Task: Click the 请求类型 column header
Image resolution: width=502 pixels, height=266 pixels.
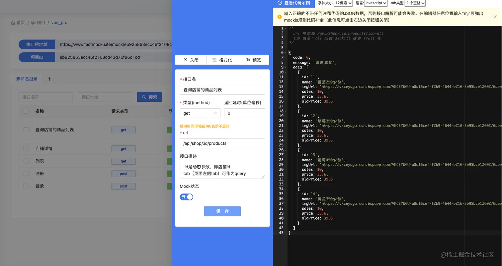Action: coord(120,111)
